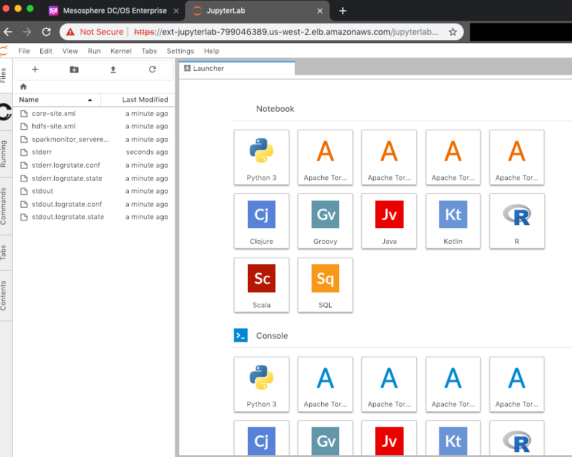The width and height of the screenshot is (572, 457).
Task: Start a Kotlin console from the Console section
Action: [x=453, y=438]
